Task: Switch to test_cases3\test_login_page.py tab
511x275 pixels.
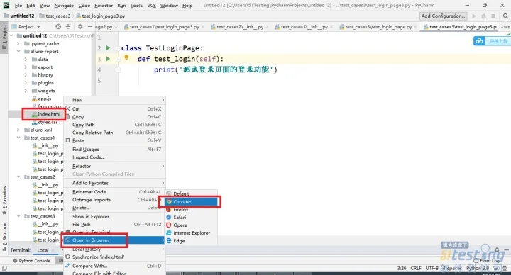Action: tap(378, 27)
